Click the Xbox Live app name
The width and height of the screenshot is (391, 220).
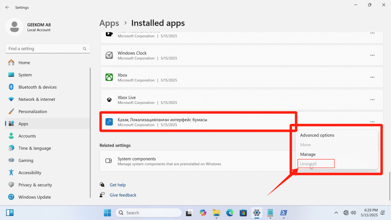click(127, 97)
